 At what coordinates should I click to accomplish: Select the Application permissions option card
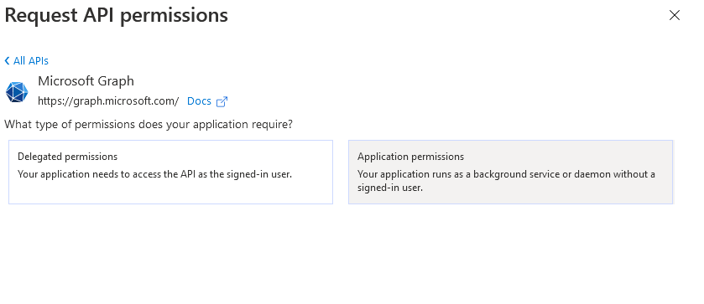click(x=510, y=172)
